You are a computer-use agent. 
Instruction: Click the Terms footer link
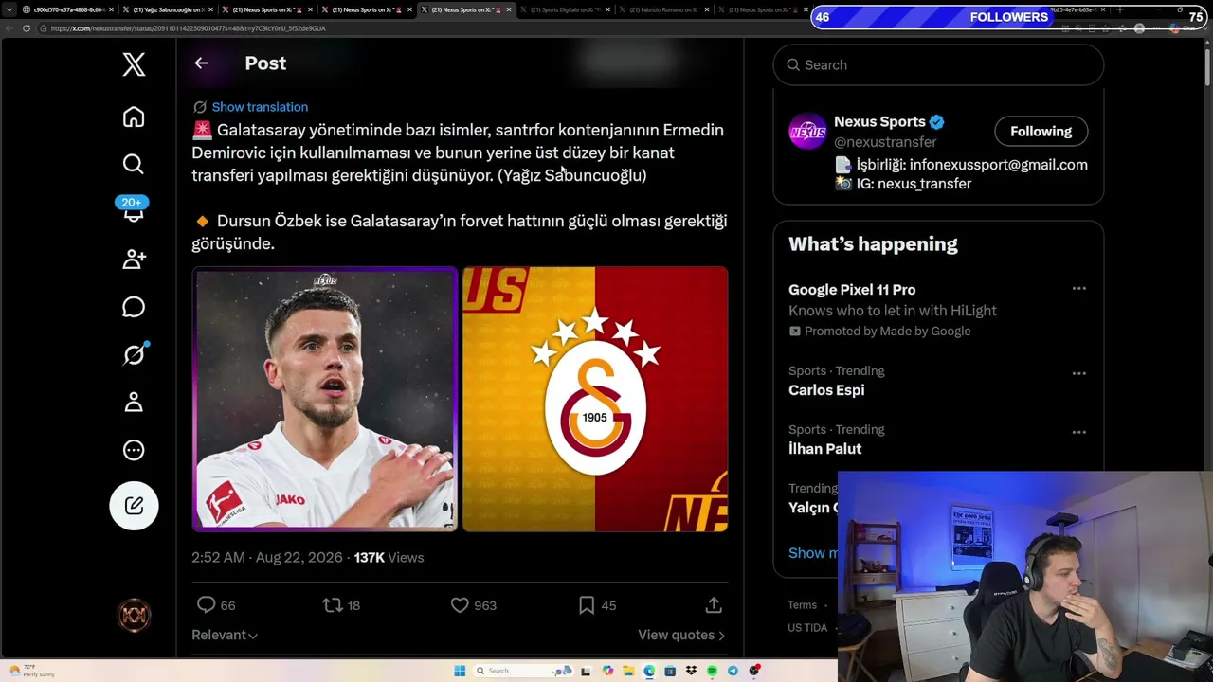tap(802, 605)
